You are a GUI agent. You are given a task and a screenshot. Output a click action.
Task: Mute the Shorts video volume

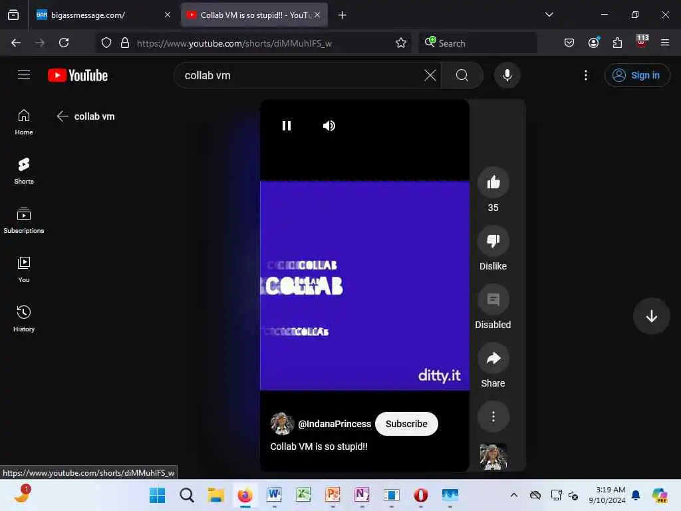pos(329,126)
